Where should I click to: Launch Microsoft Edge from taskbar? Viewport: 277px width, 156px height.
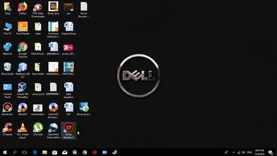click(35, 152)
